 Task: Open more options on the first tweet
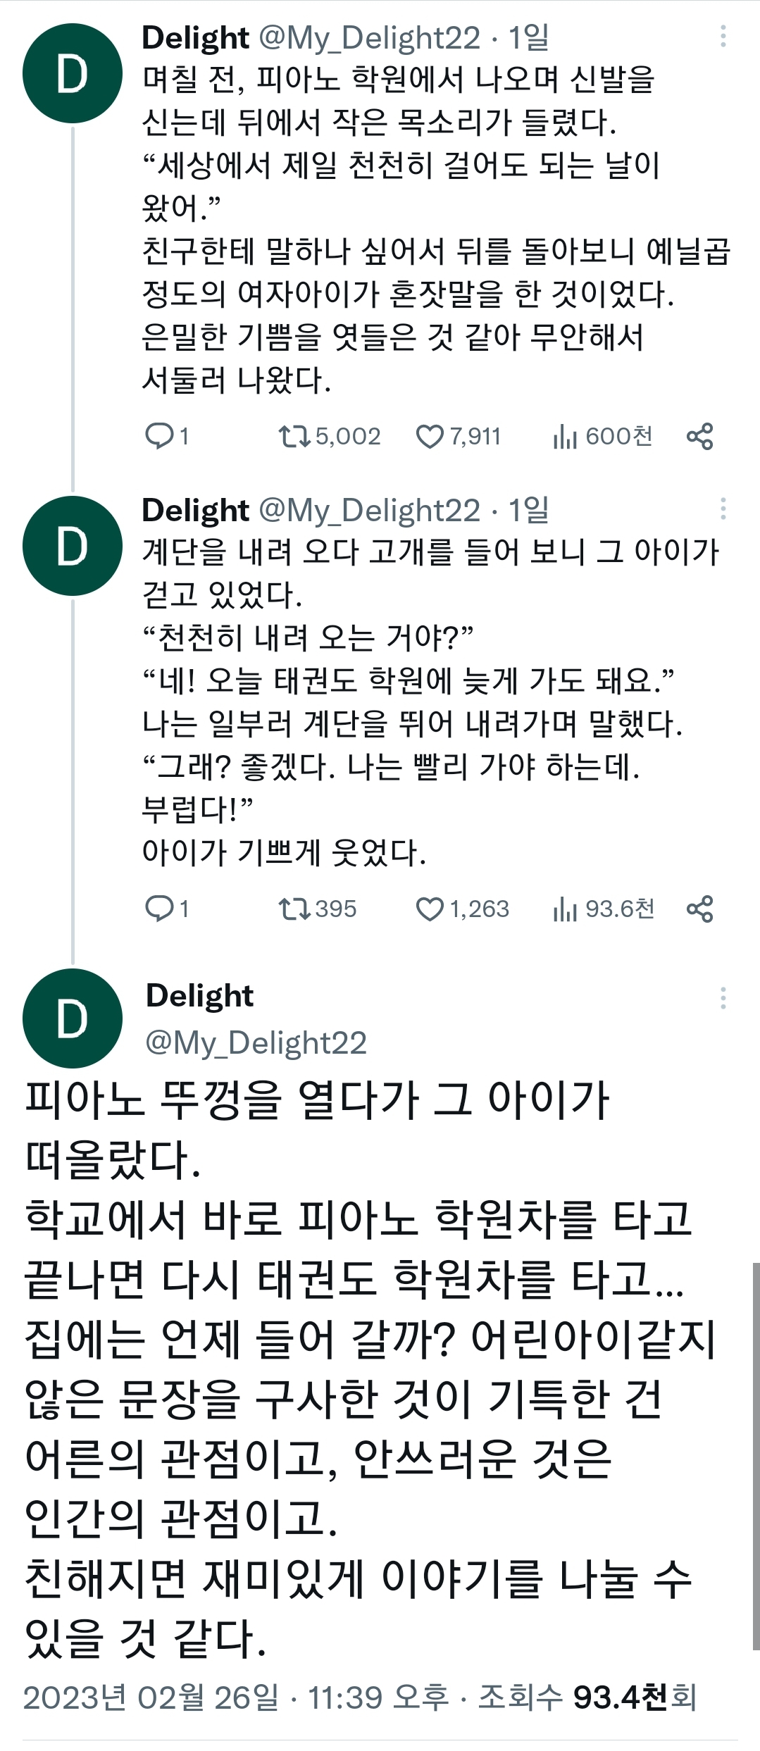tap(723, 37)
